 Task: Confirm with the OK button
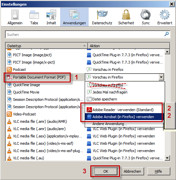[106, 171]
